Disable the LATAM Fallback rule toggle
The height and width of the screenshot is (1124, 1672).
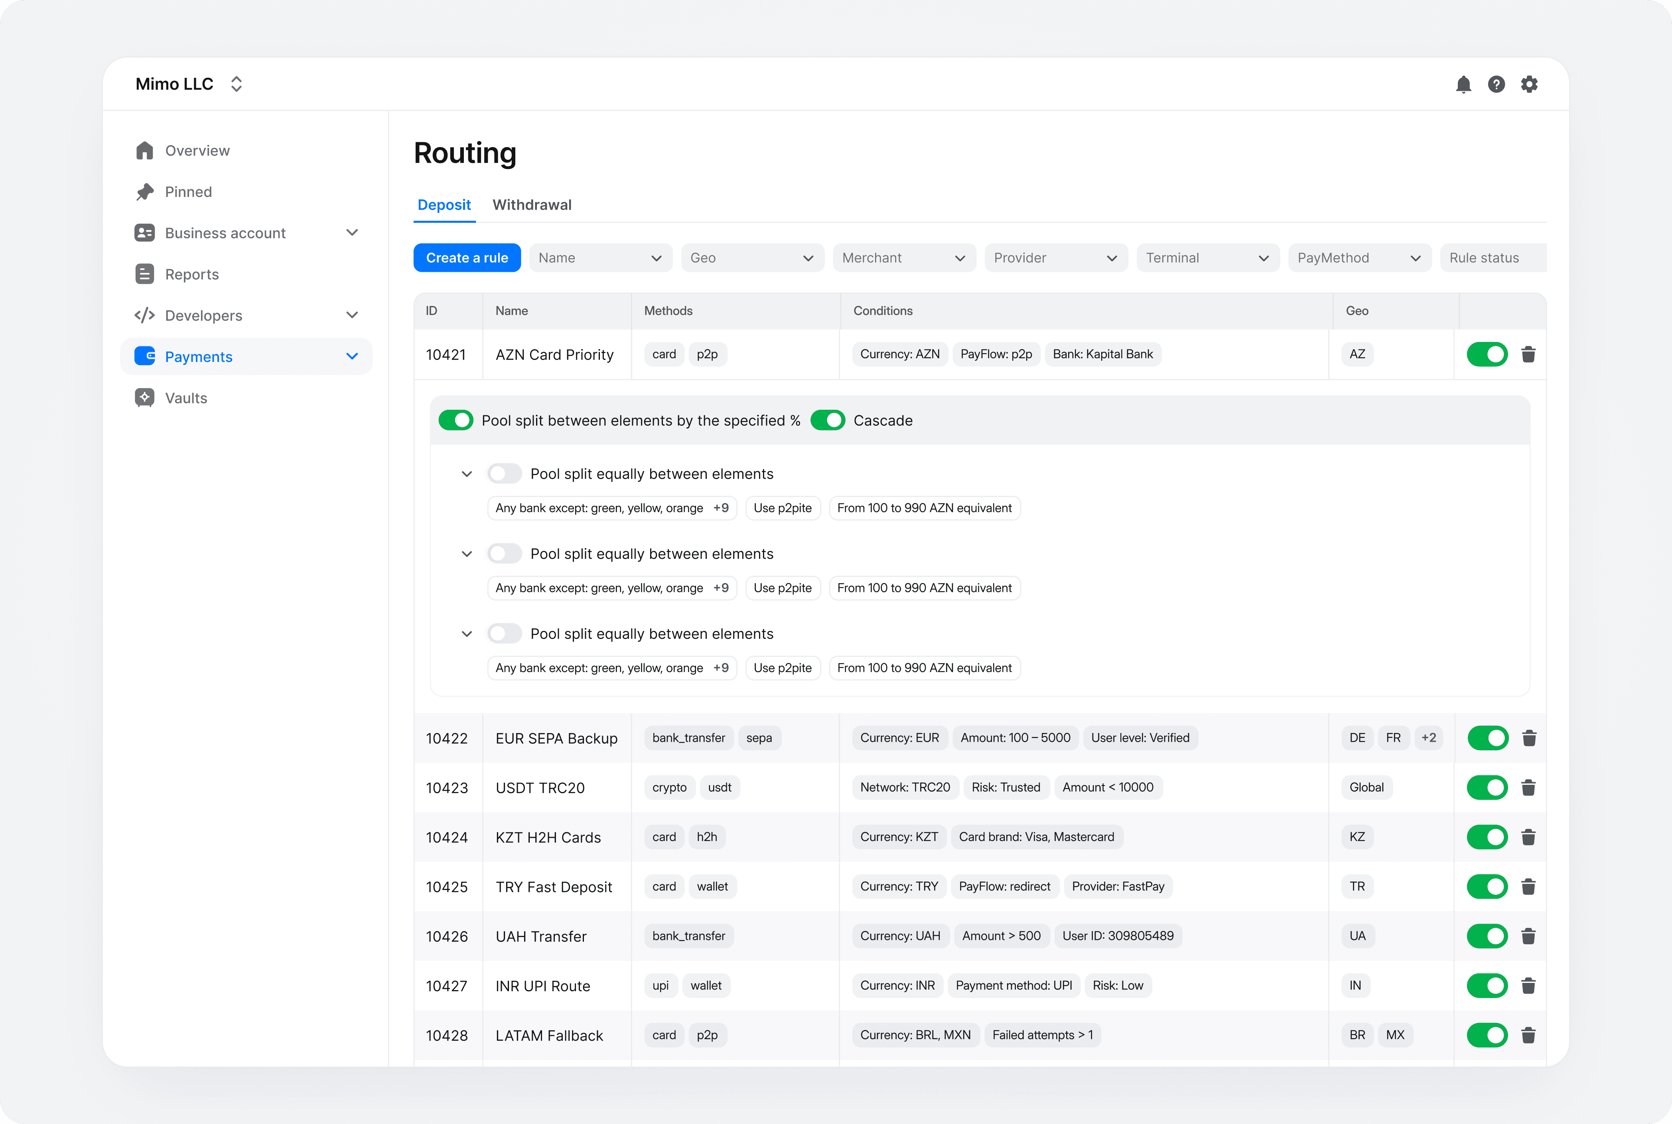pyautogui.click(x=1488, y=1035)
